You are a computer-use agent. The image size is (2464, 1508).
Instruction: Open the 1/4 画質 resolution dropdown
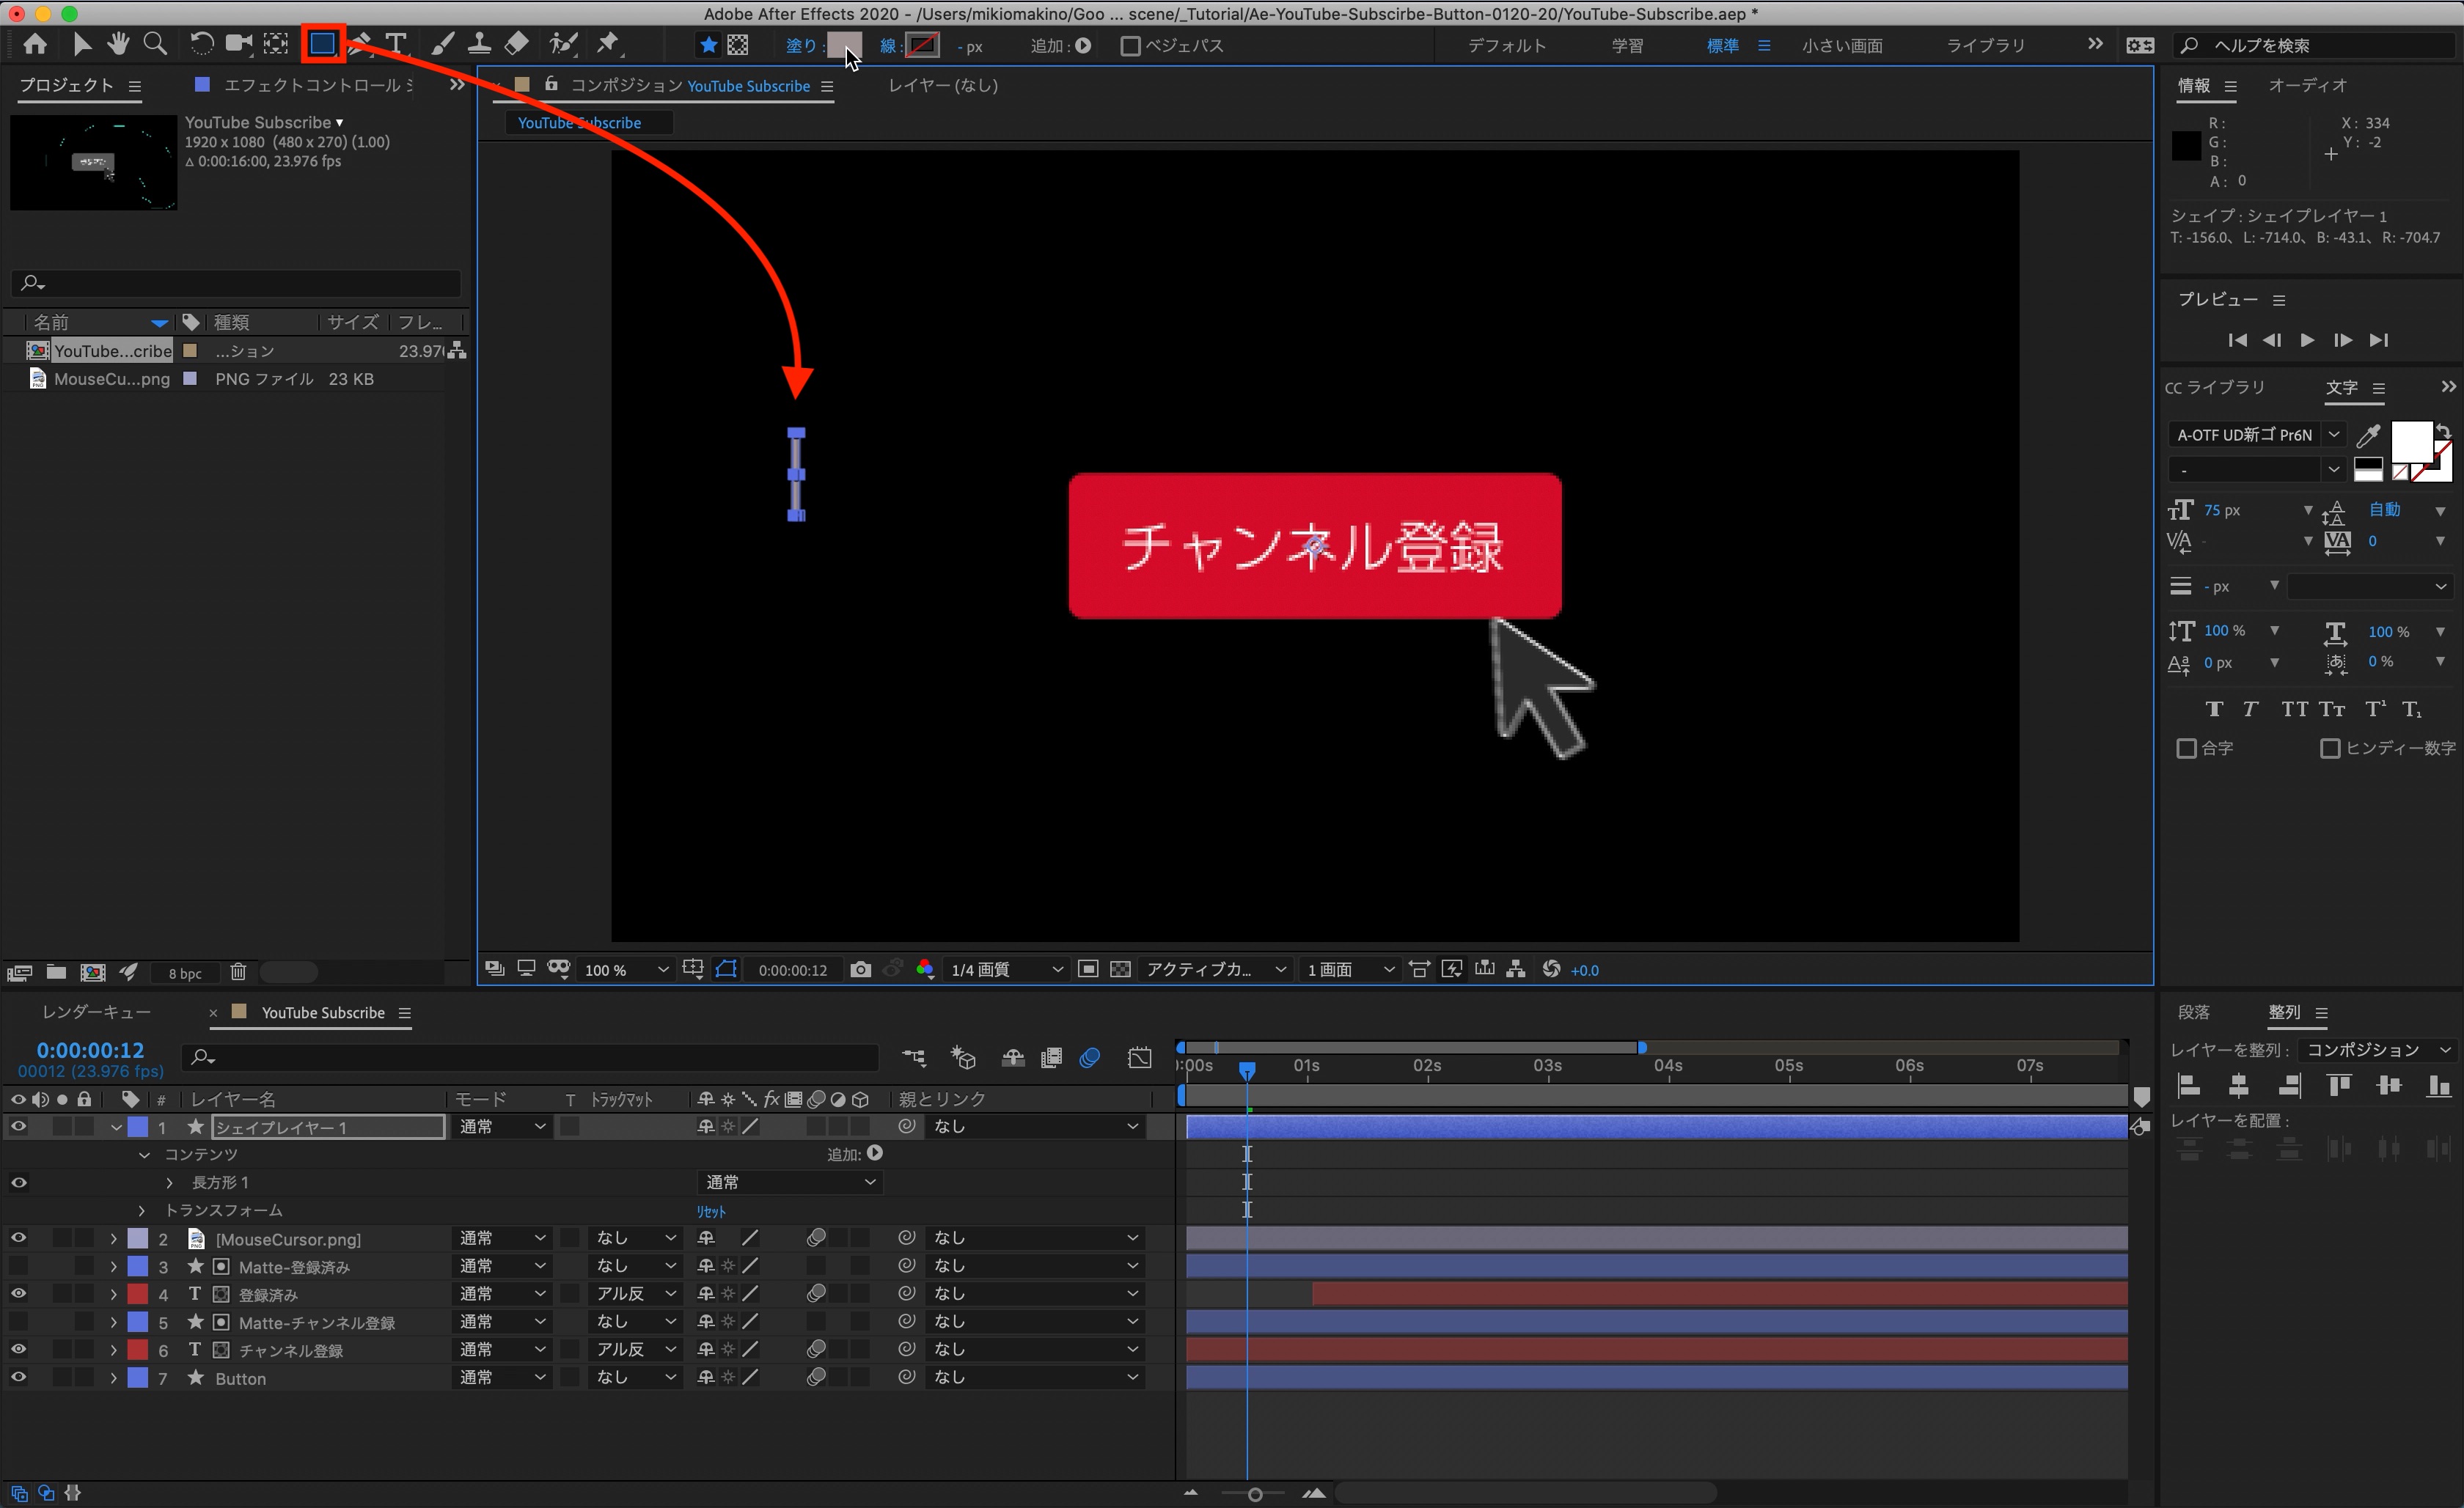1005,969
